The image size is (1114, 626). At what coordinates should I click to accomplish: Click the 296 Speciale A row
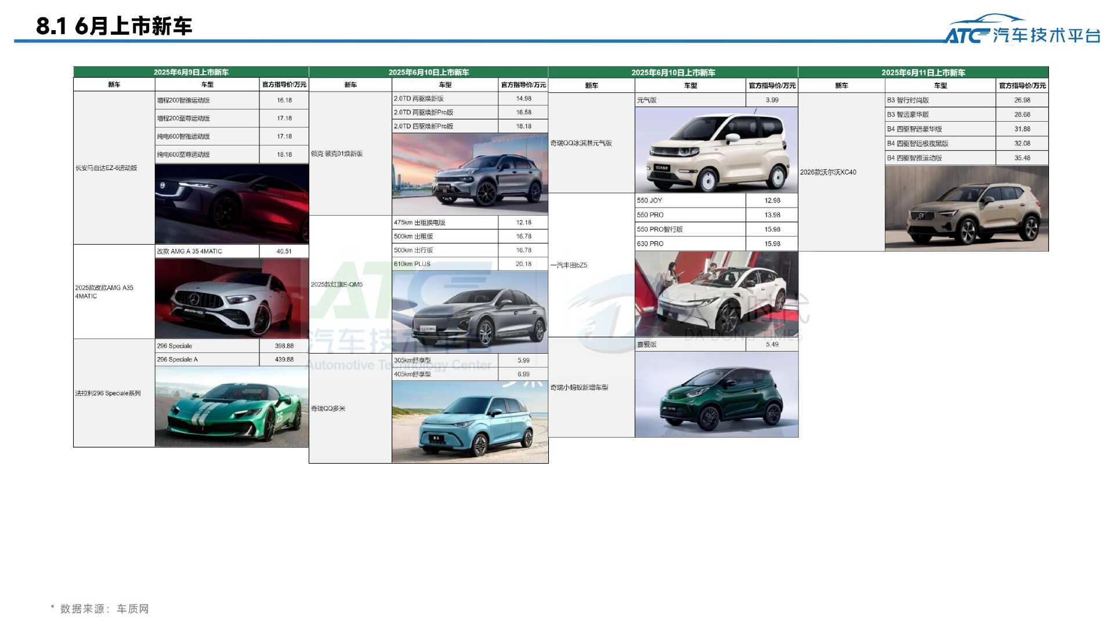pyautogui.click(x=232, y=359)
